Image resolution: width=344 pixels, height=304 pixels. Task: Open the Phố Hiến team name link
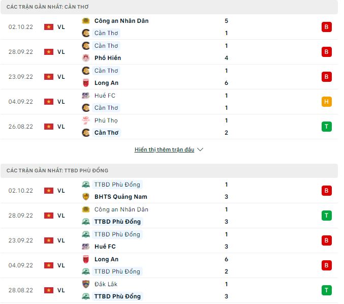[108, 58]
